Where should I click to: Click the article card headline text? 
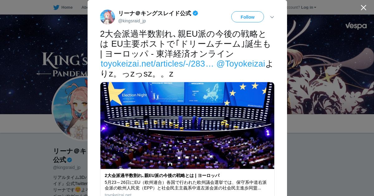pyautogui.click(x=162, y=175)
